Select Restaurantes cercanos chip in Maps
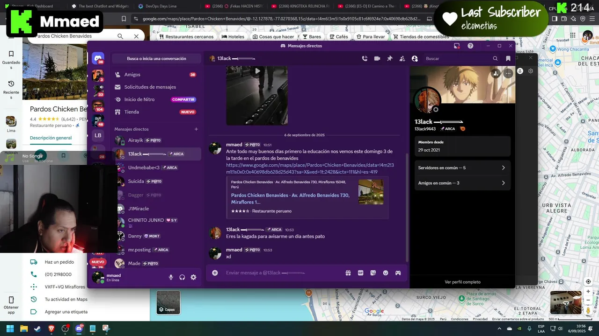This screenshot has width=599, height=336. coord(186,36)
